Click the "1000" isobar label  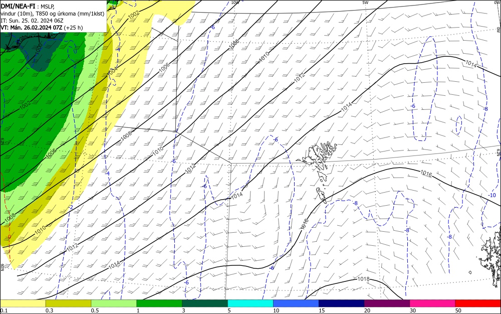click(39, 48)
